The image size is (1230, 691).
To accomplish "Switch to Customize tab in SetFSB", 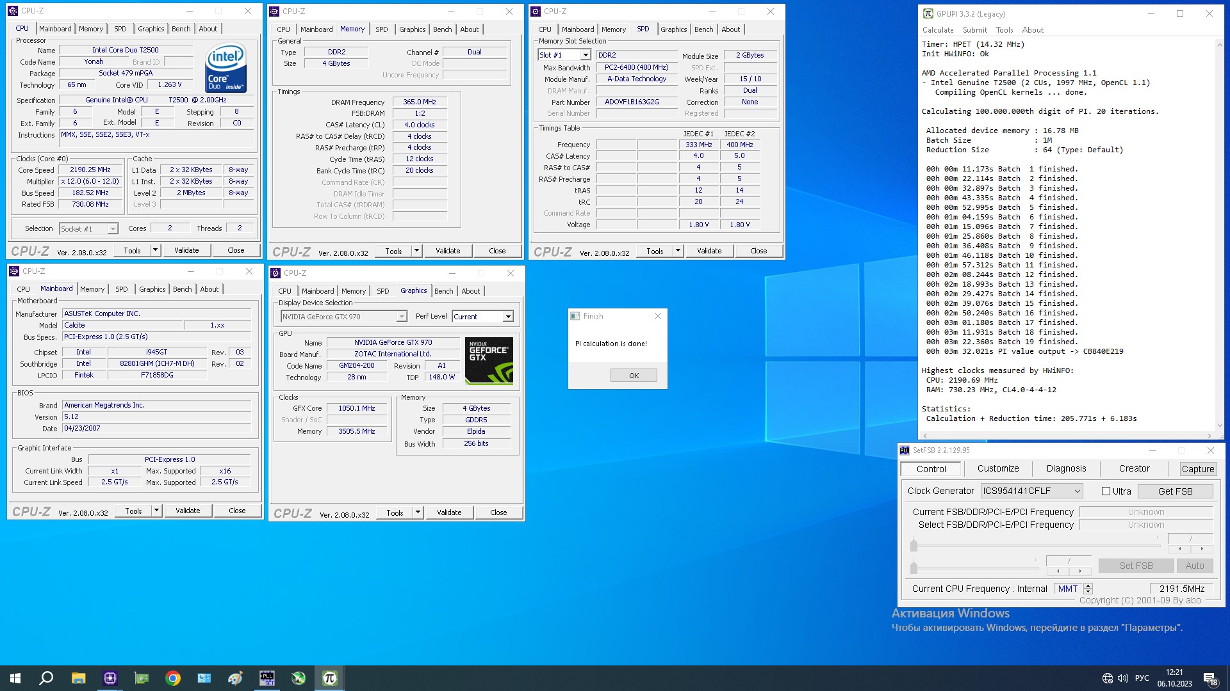I will click(x=997, y=468).
